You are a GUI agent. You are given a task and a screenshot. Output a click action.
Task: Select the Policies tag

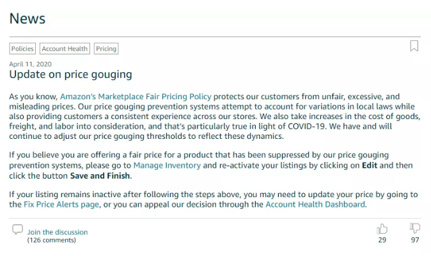click(22, 49)
